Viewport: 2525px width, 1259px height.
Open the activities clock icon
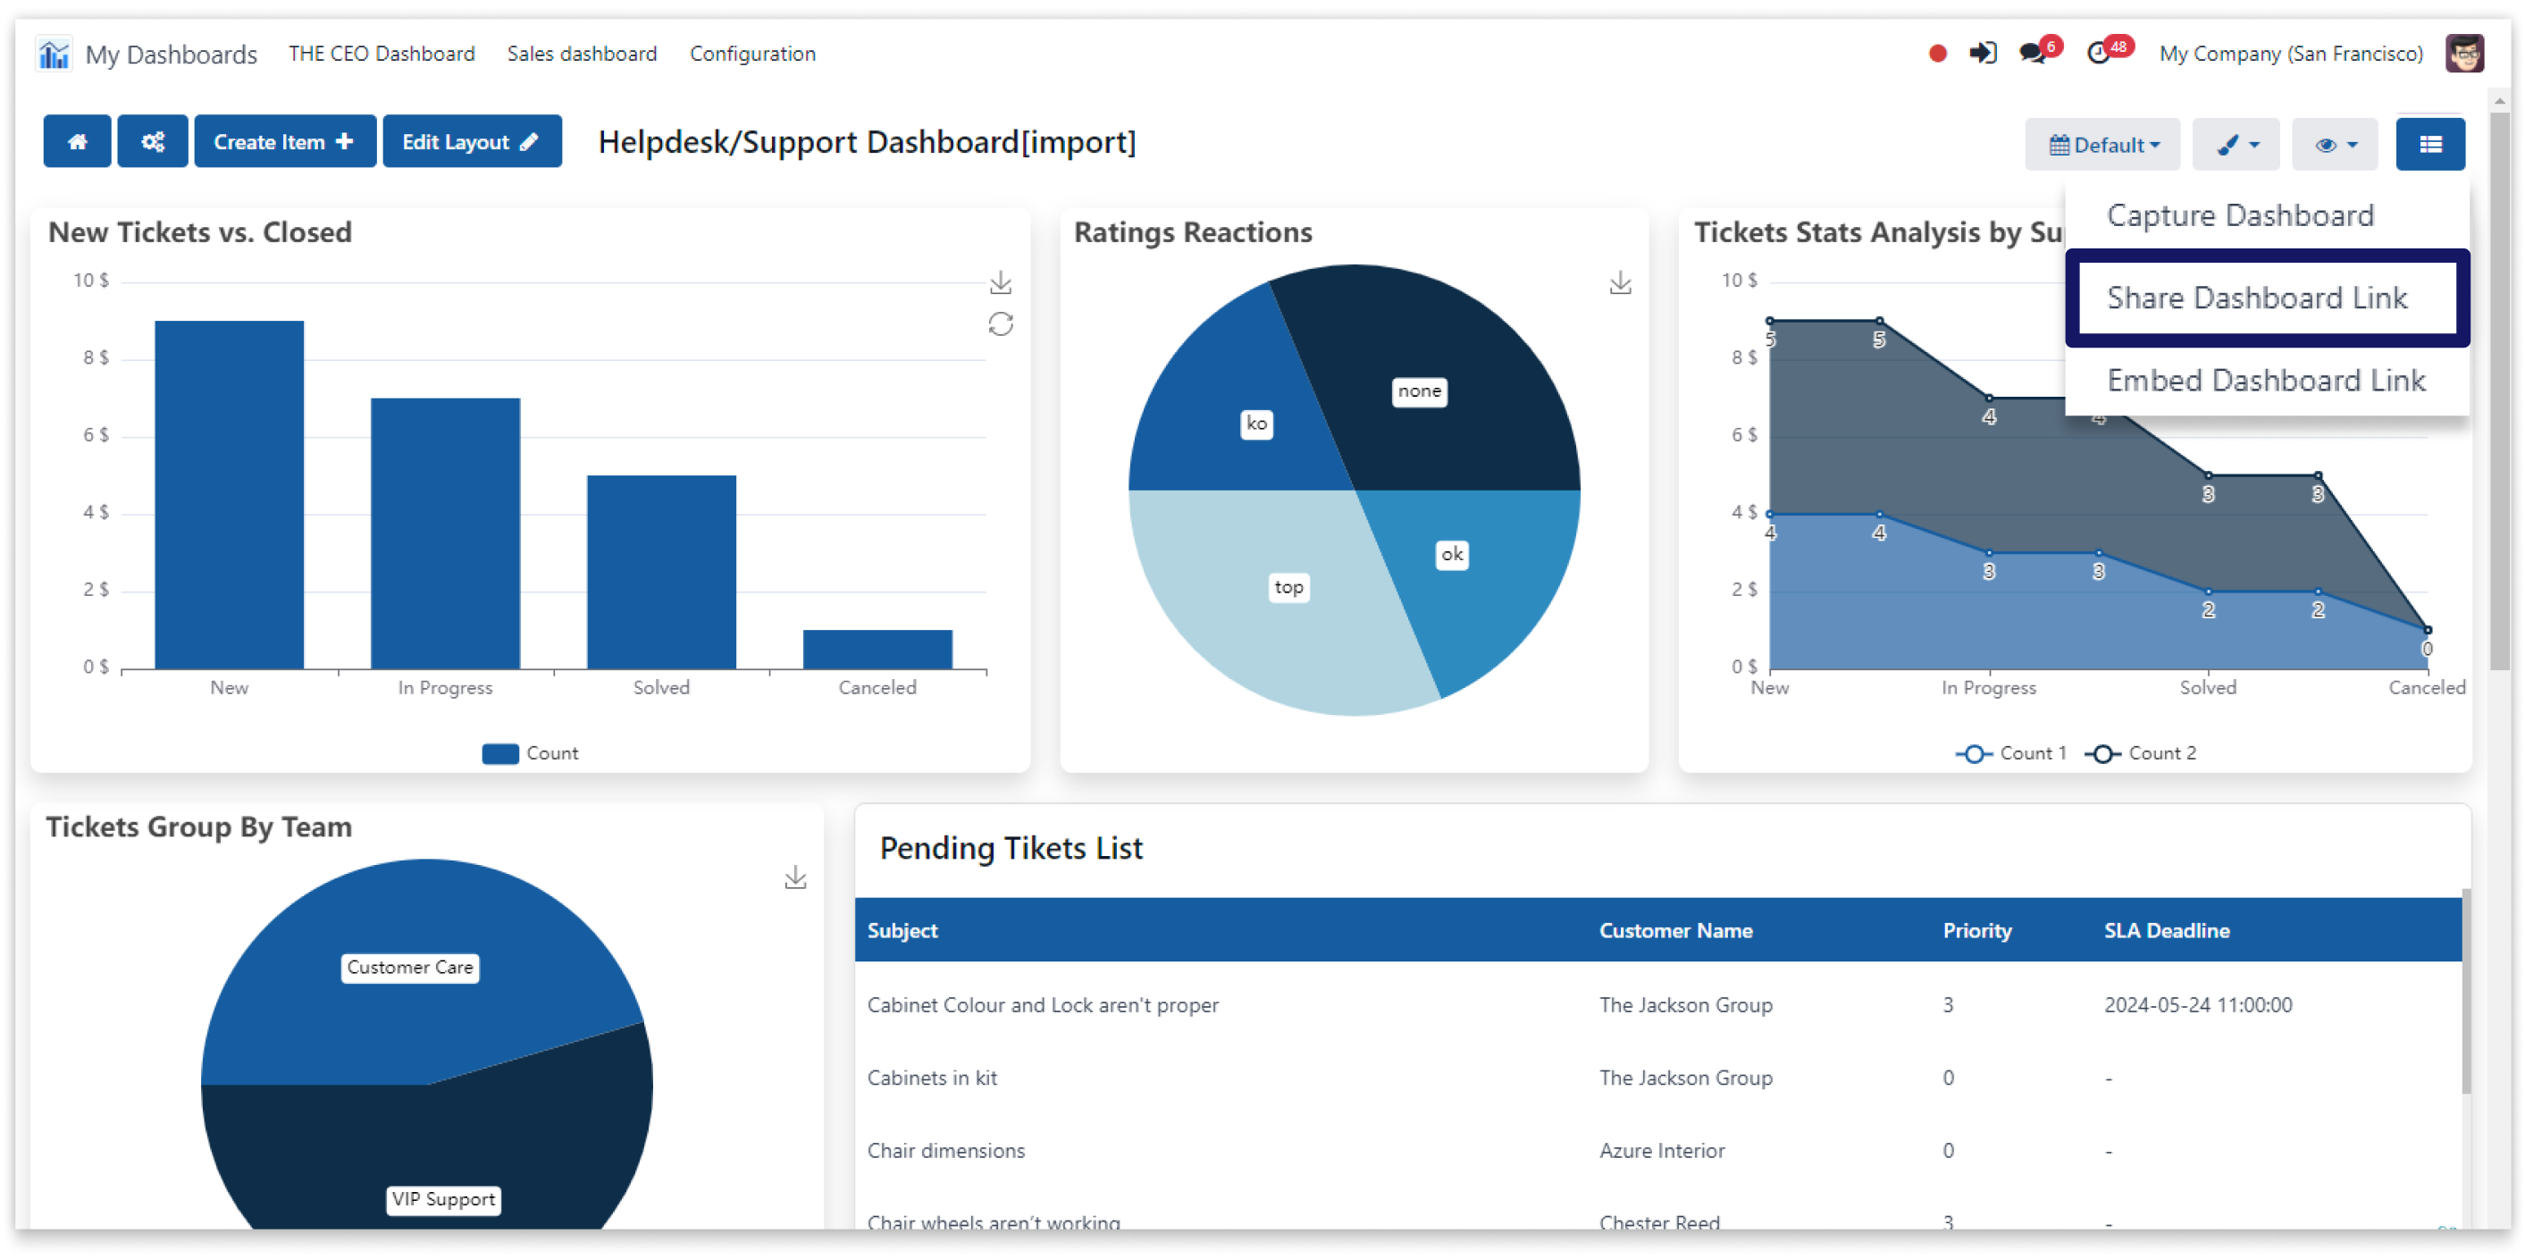pyautogui.click(x=2098, y=53)
